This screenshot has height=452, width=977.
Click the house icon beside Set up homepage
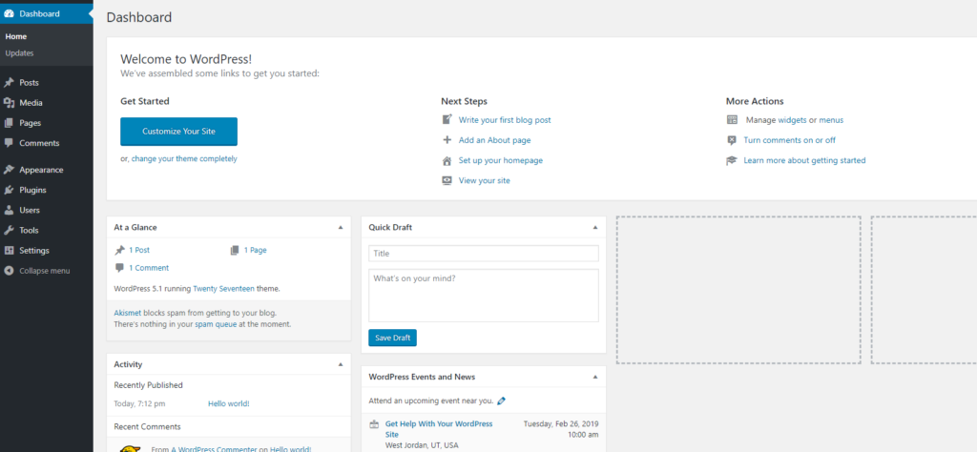coord(447,160)
